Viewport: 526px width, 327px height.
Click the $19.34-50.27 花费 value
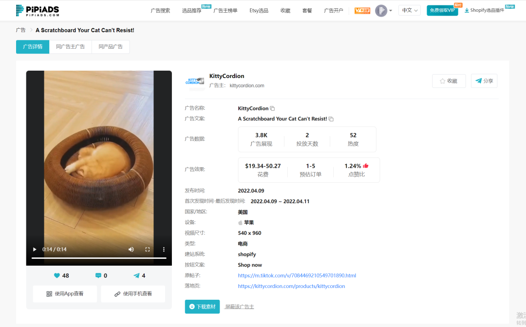(263, 166)
